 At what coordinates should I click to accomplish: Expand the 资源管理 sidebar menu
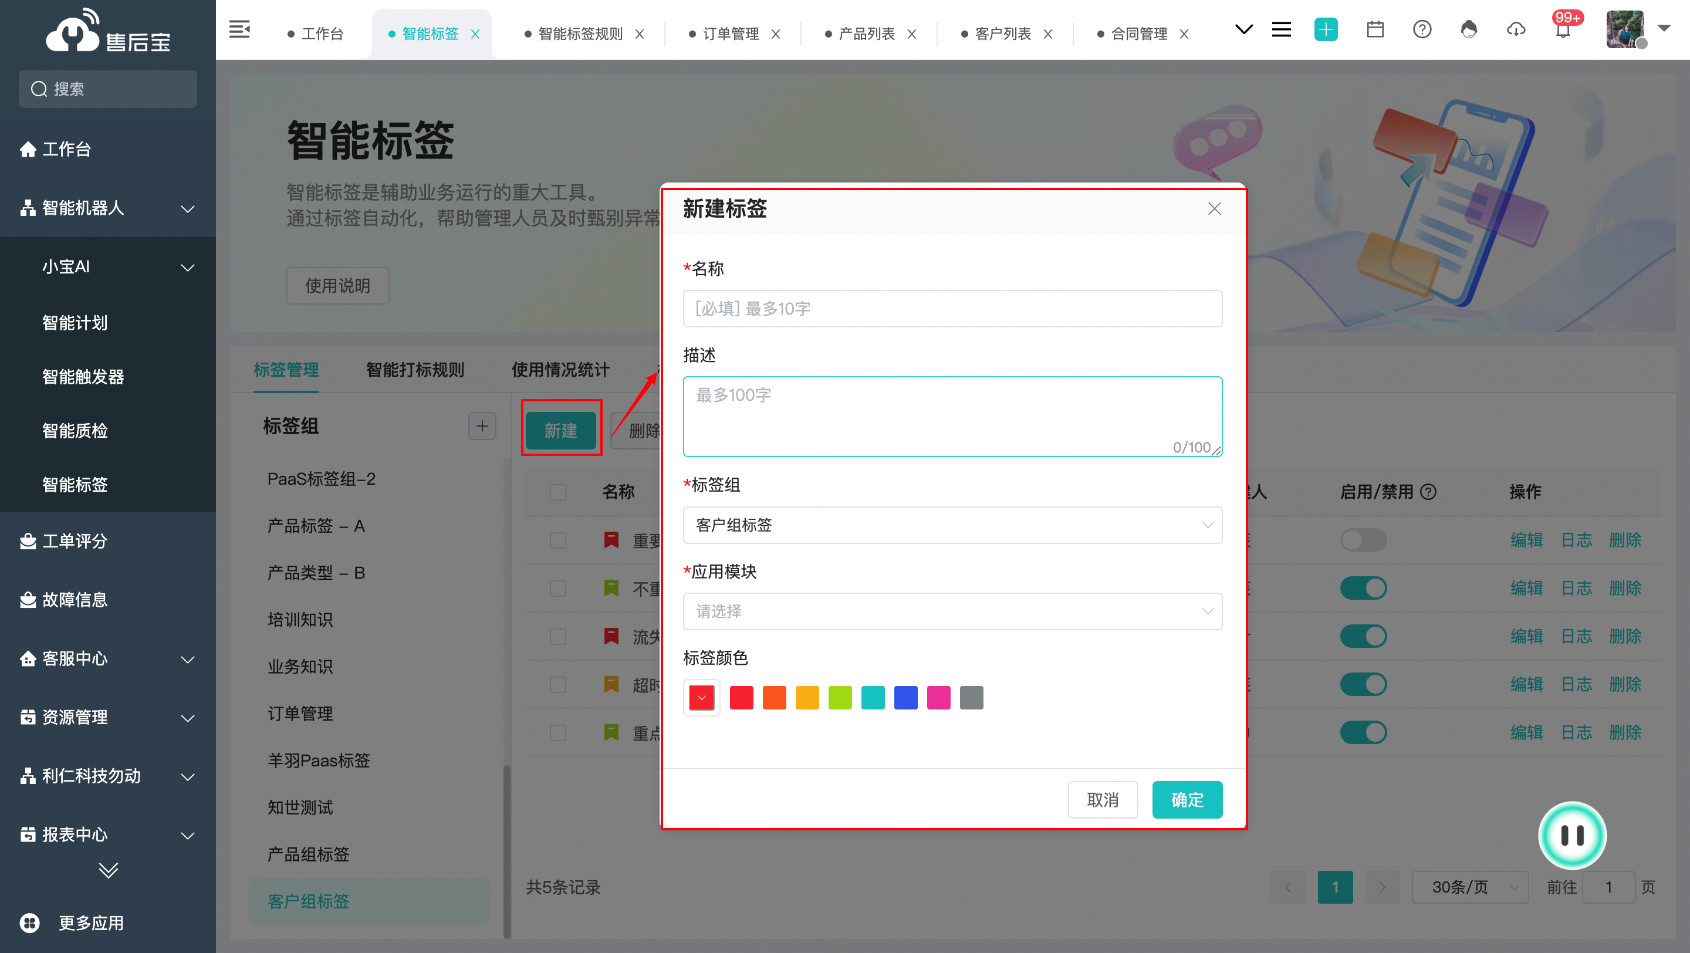pyautogui.click(x=188, y=718)
